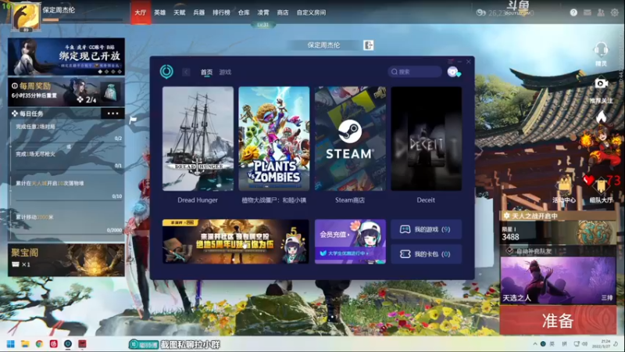Click the launcher app icon in taskbar

pos(68,344)
